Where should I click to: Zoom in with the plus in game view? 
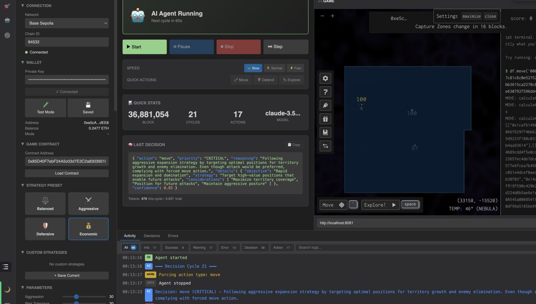332,16
